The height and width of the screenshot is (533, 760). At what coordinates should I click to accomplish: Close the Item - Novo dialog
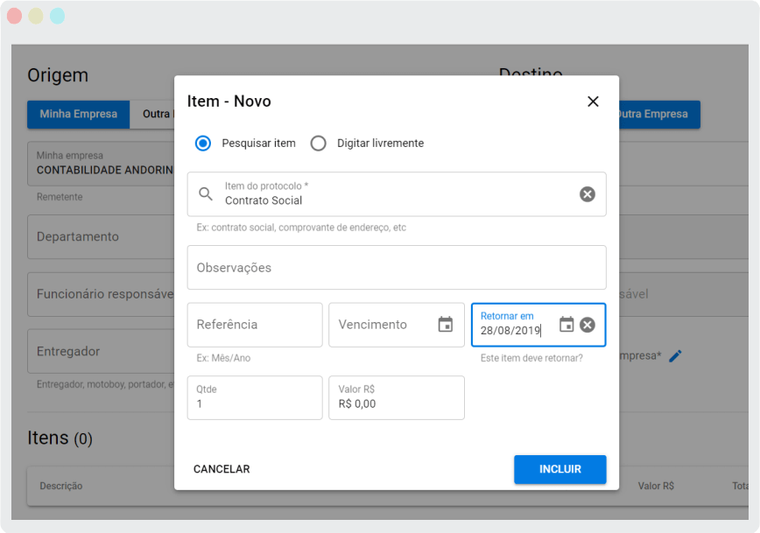tap(593, 101)
